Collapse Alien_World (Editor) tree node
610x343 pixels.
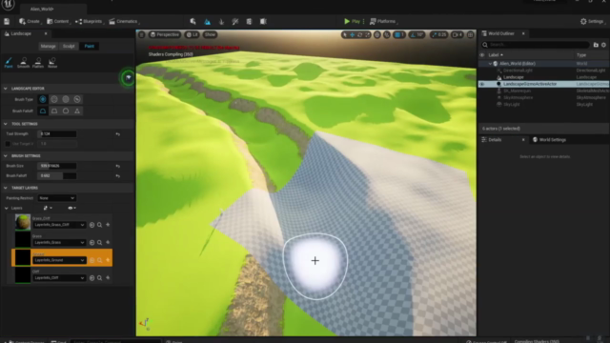point(490,64)
